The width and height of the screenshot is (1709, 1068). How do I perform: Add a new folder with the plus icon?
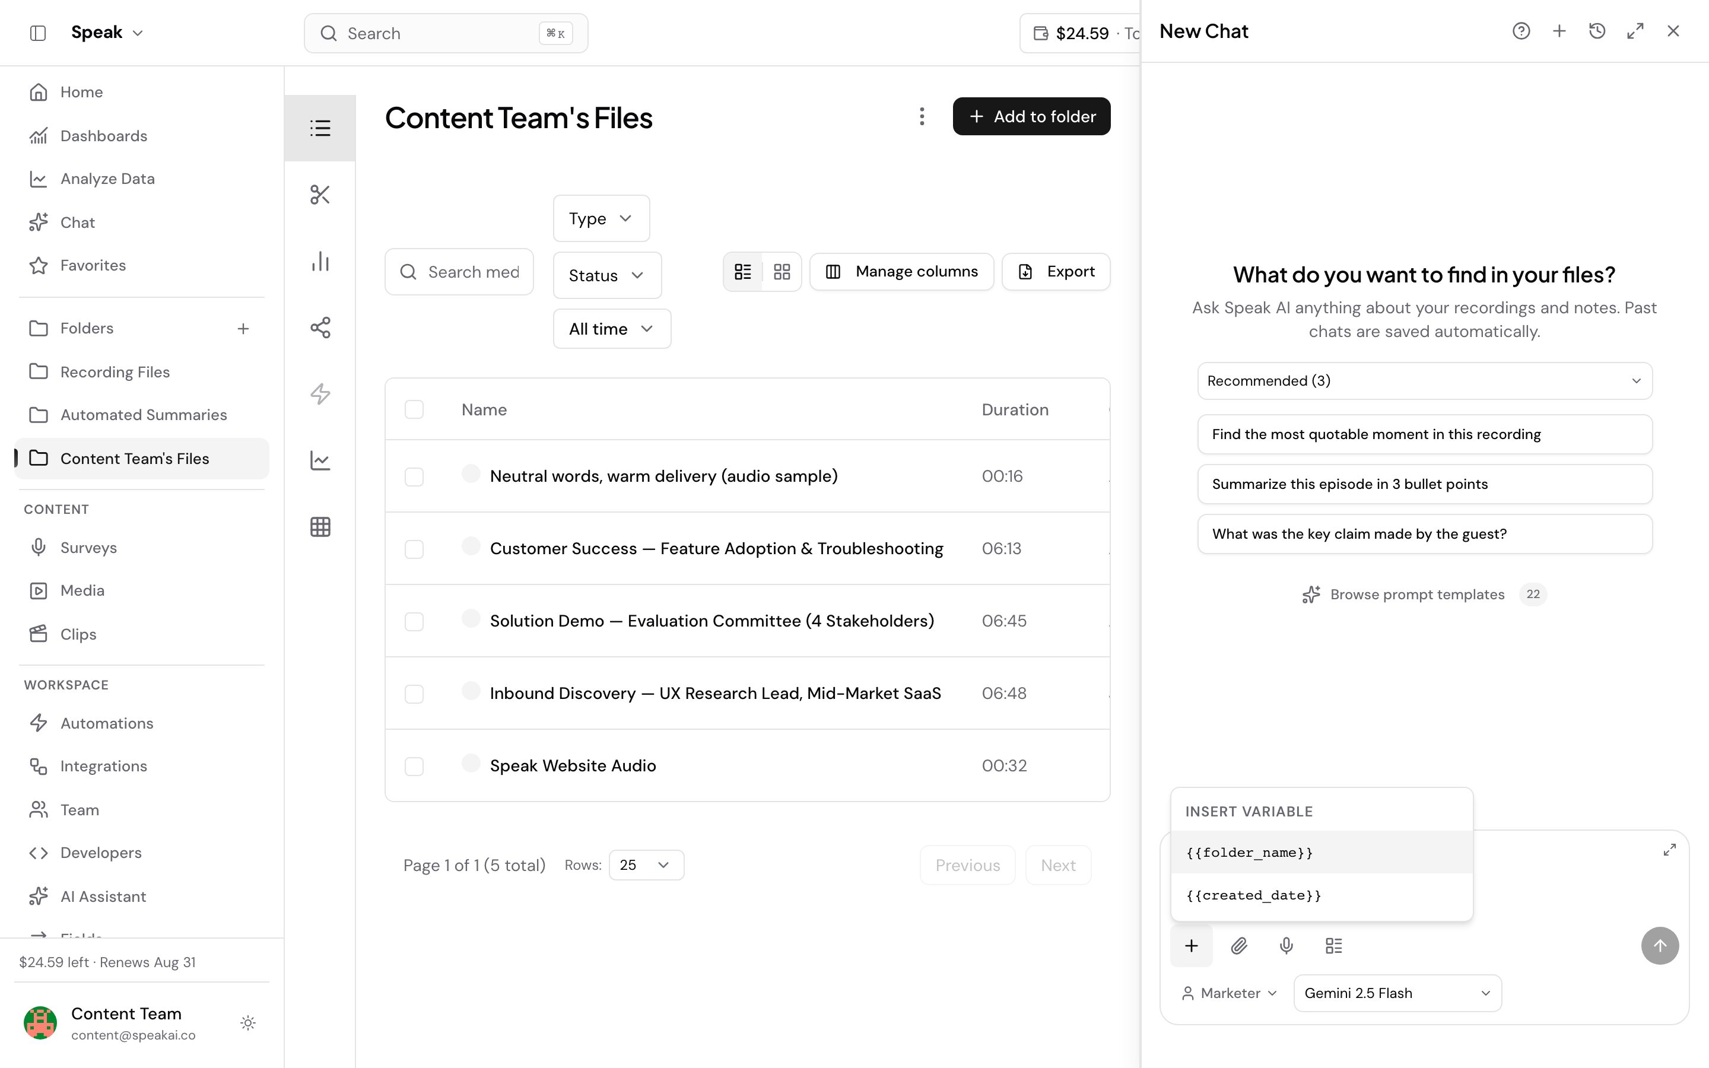[x=243, y=329]
